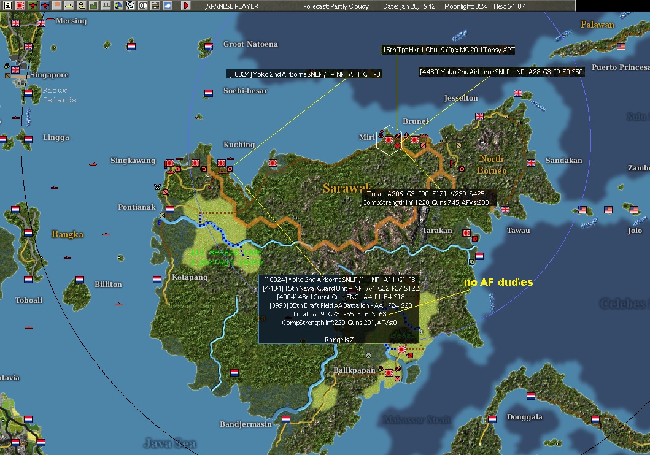Click '[4004] 43rd Const Co - ENG' row
650x455 pixels.
pyautogui.click(x=341, y=297)
